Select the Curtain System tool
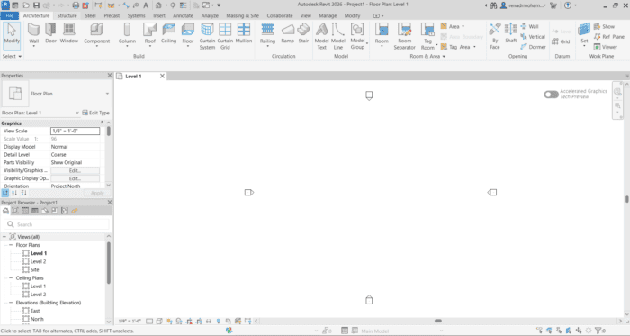 tap(207, 36)
